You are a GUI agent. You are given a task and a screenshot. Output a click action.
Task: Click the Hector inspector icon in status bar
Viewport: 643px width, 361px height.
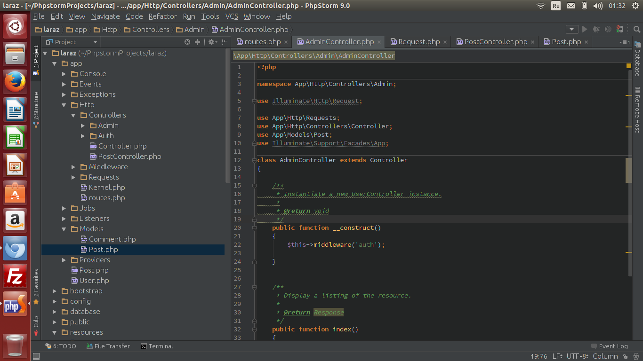(x=636, y=356)
